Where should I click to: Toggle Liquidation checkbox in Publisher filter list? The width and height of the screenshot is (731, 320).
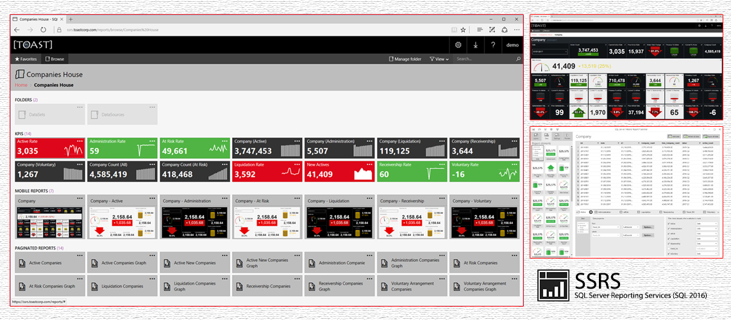click(x=669, y=239)
